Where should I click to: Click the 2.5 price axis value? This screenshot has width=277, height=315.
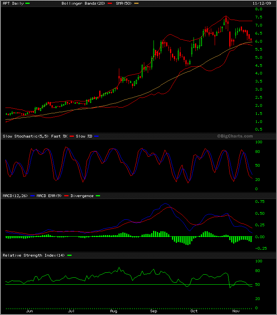259,98
